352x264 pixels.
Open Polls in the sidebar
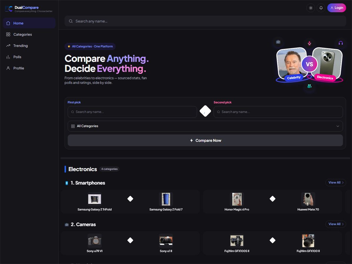pos(29,57)
